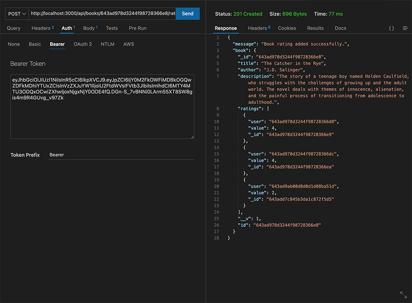Click the curly braces format icon
This screenshot has width=412, height=303.
click(x=391, y=29)
